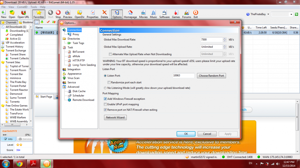Image resolution: width=300 pixels, height=168 pixels.
Task: Switch to the Start Page tab
Action: click(44, 97)
